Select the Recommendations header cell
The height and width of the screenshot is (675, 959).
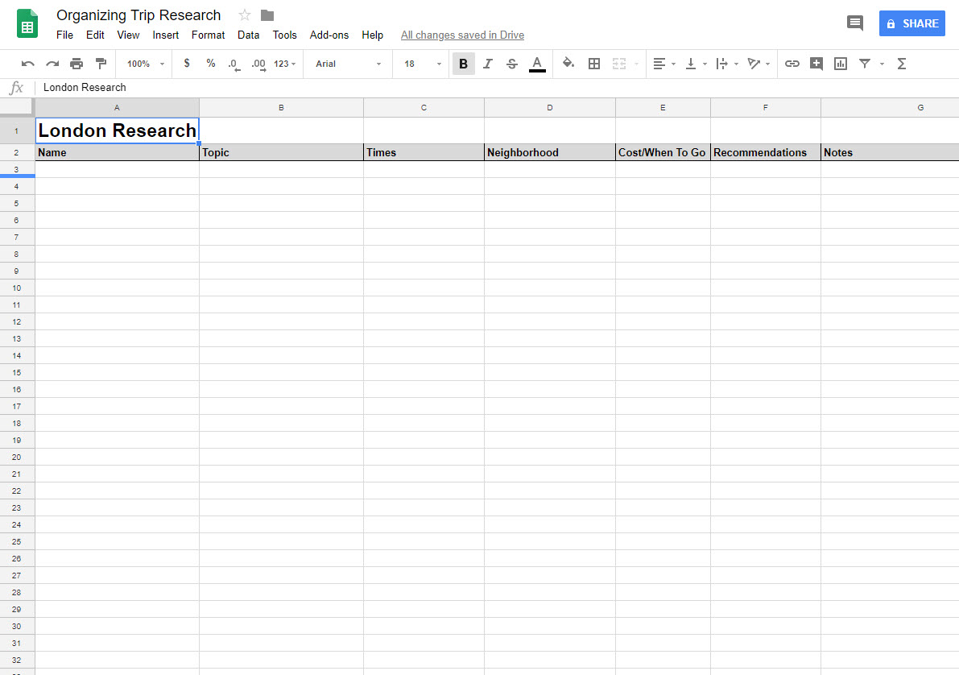click(766, 152)
